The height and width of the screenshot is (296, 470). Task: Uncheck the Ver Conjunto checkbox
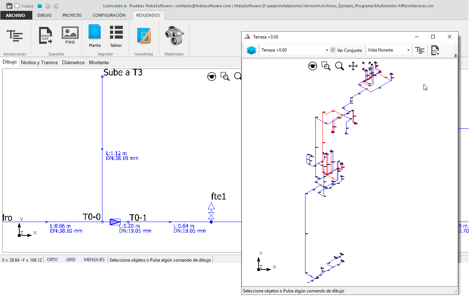pos(333,50)
